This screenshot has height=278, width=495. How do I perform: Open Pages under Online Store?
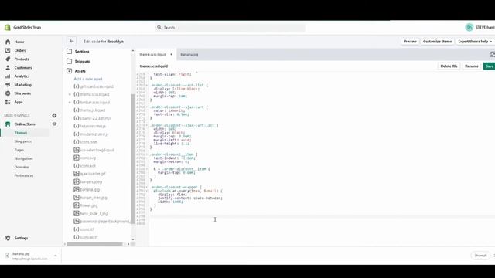(19, 150)
